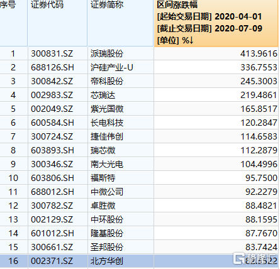Select security name 芯瑞达
This screenshot has width=280, height=269.
(x=103, y=95)
